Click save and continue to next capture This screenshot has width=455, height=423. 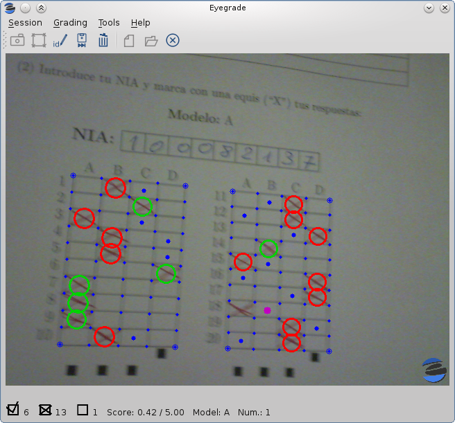click(x=82, y=41)
